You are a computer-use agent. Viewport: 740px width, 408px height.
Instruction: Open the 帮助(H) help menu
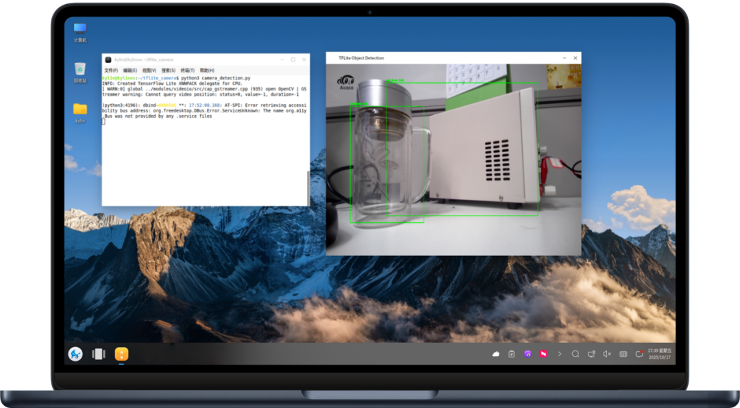tap(207, 71)
